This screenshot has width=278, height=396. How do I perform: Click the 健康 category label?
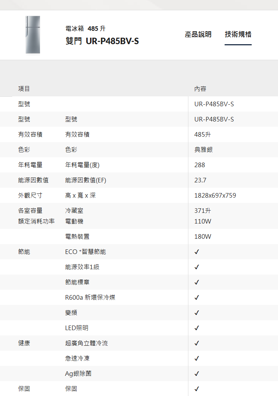pos(24,343)
